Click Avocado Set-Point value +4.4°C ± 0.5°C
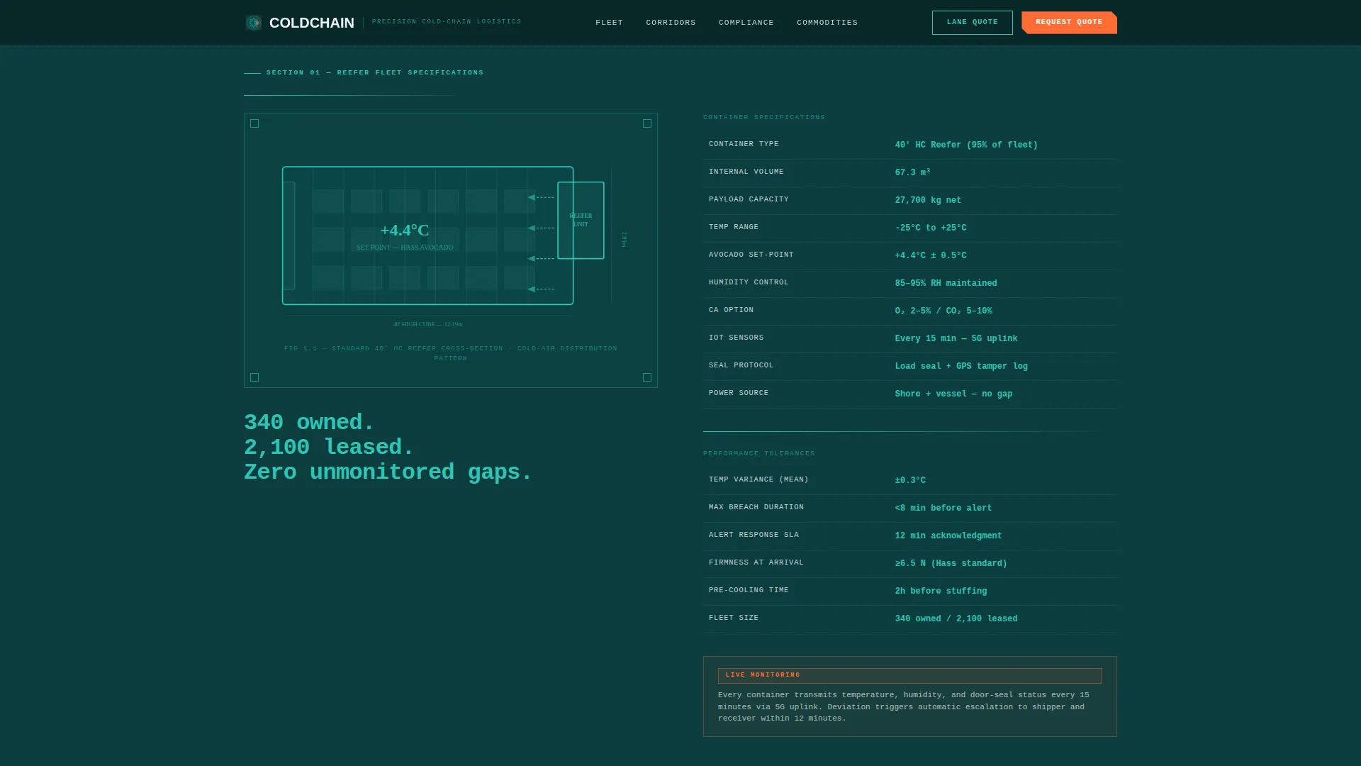1361x766 pixels. pyautogui.click(x=930, y=255)
